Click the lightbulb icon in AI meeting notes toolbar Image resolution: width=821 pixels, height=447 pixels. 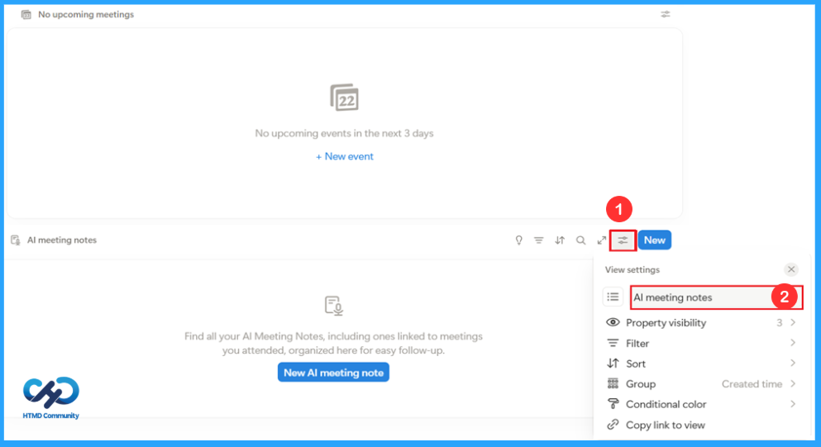click(518, 240)
